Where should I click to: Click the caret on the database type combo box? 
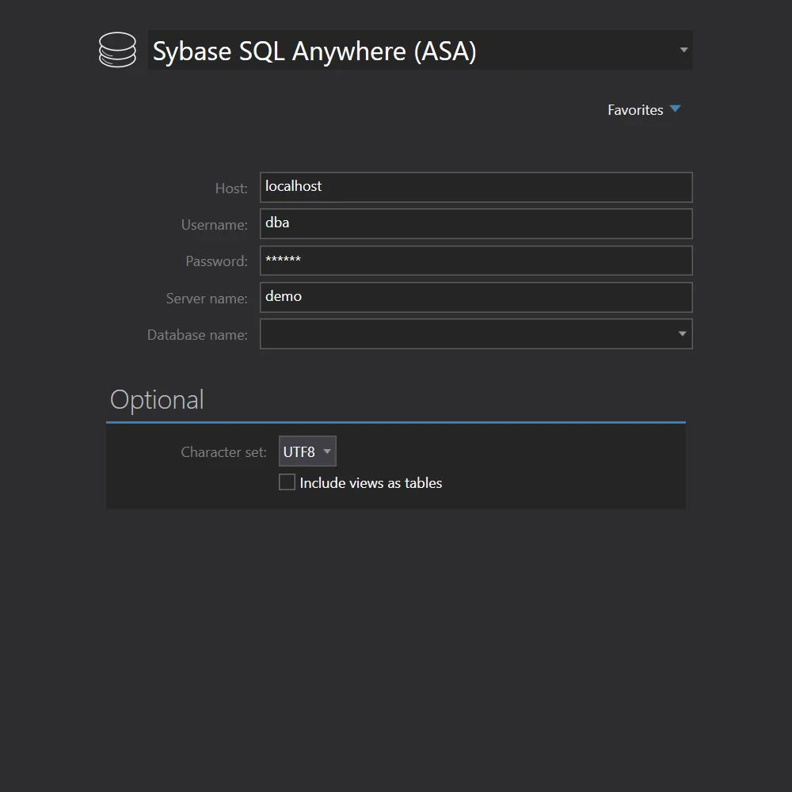click(x=683, y=49)
